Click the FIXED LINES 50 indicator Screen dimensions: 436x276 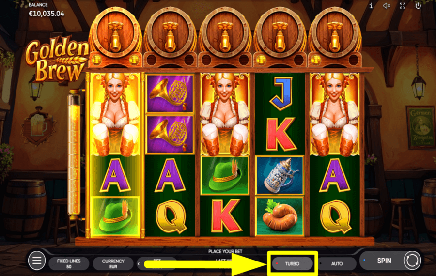pos(69,263)
